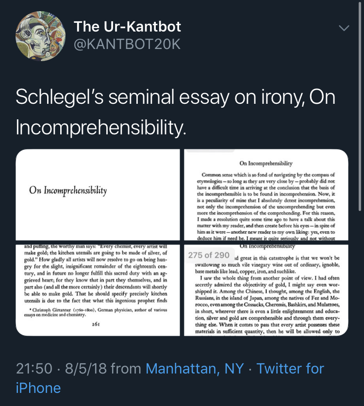Click the paragraph starting 'I saw the whole thing'
364x406 pixels.
[267, 305]
